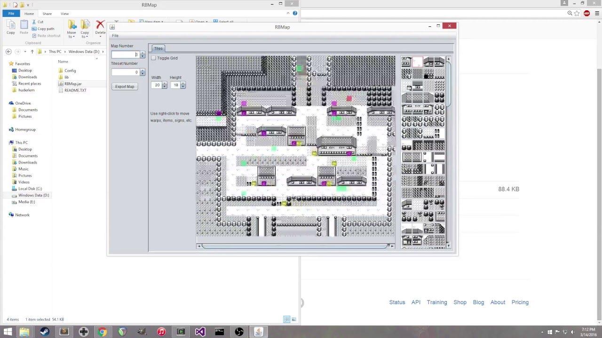Expand chevron after This PC in address bar
602x338 pixels.
tap(65, 52)
